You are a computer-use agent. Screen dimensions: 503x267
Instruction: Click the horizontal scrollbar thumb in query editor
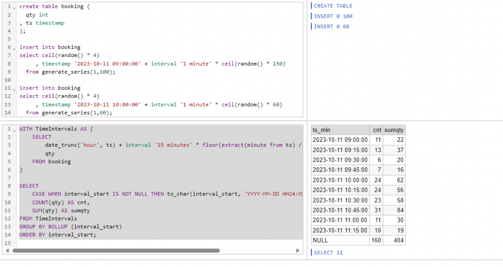(x=116, y=251)
